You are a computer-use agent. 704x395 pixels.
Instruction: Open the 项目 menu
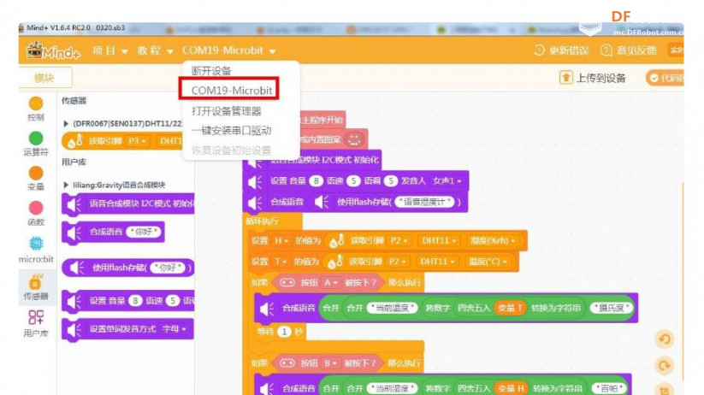(110, 50)
